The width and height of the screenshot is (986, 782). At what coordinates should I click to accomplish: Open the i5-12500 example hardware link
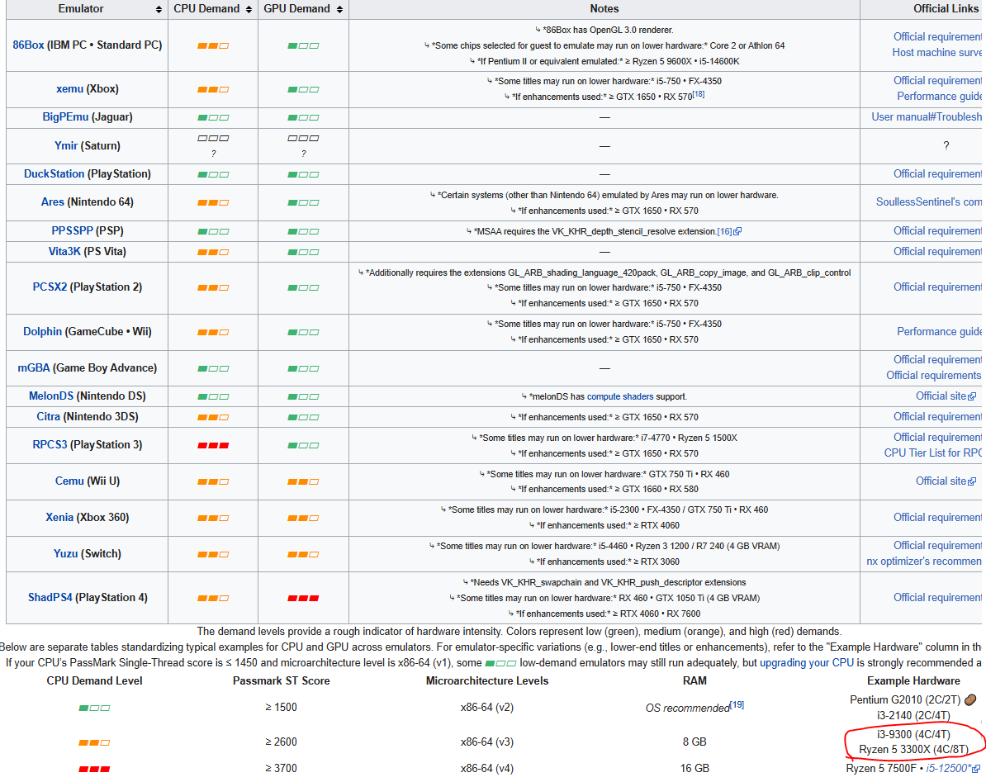pos(948,769)
